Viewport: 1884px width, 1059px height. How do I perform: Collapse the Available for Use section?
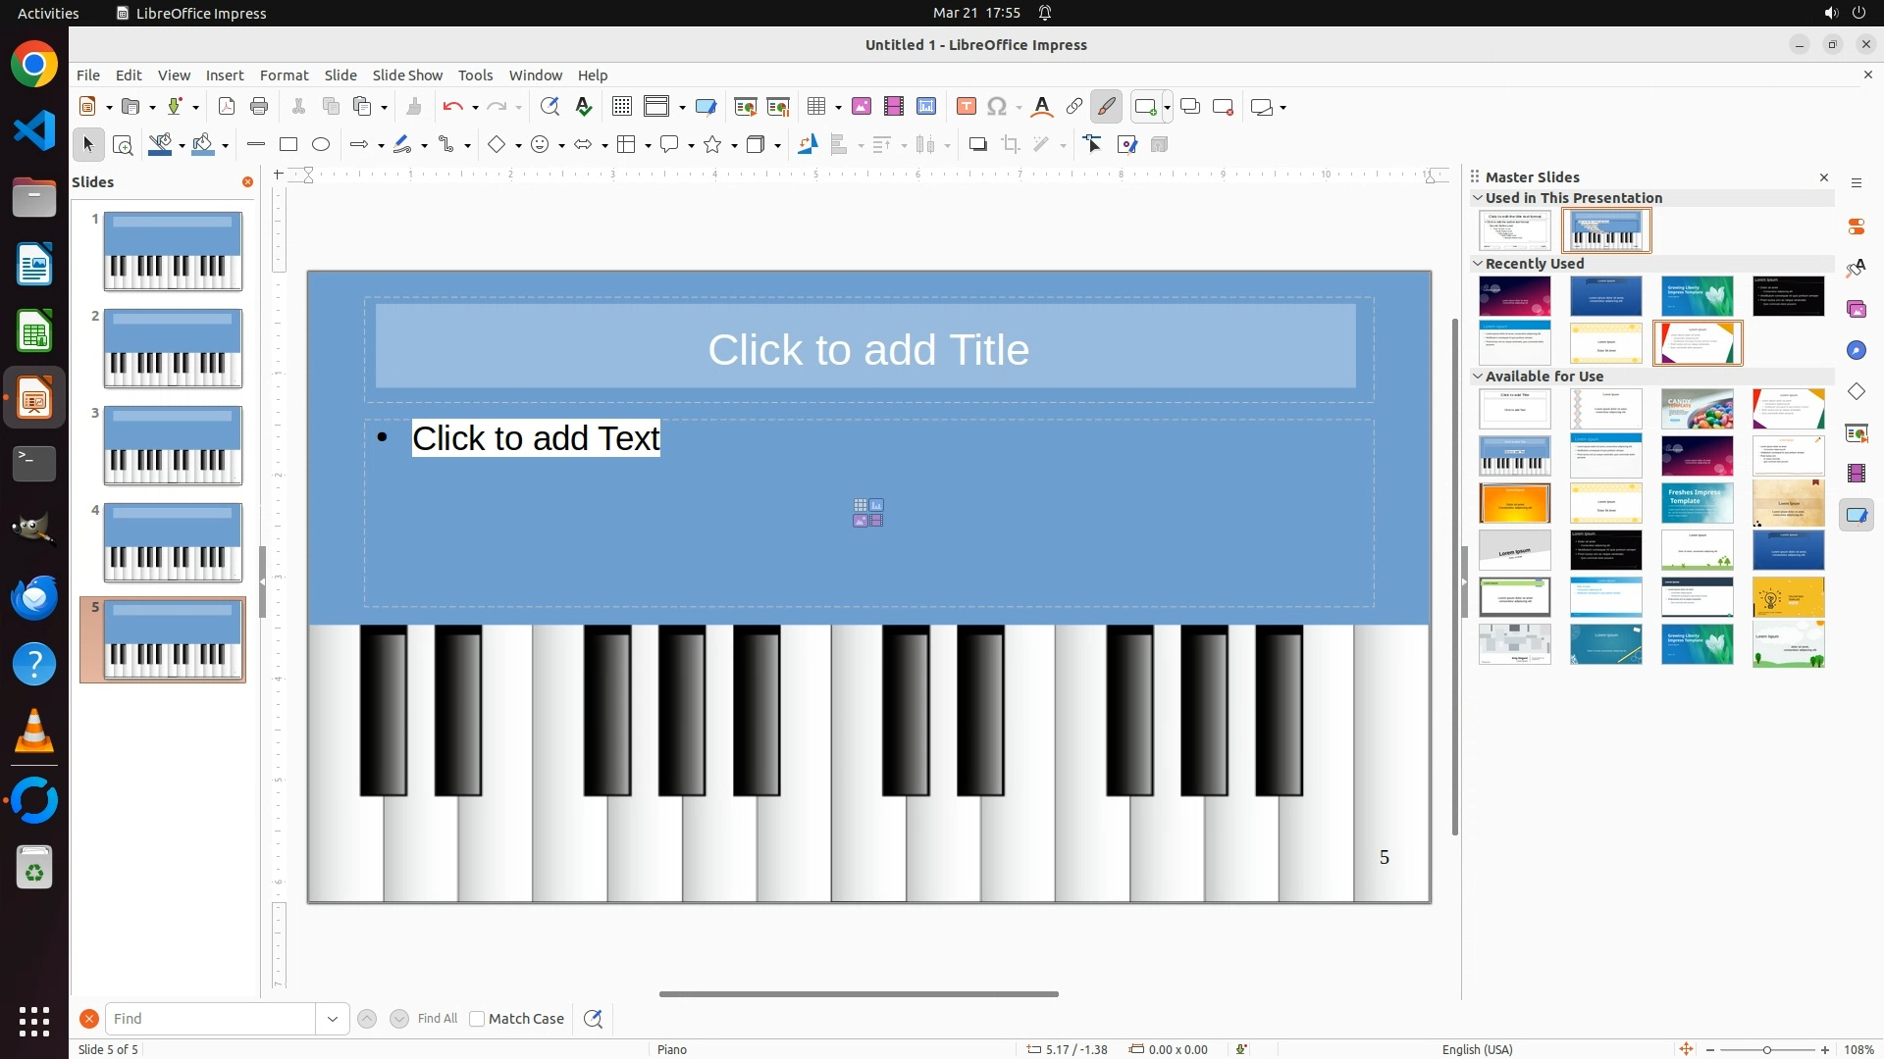[1478, 377]
